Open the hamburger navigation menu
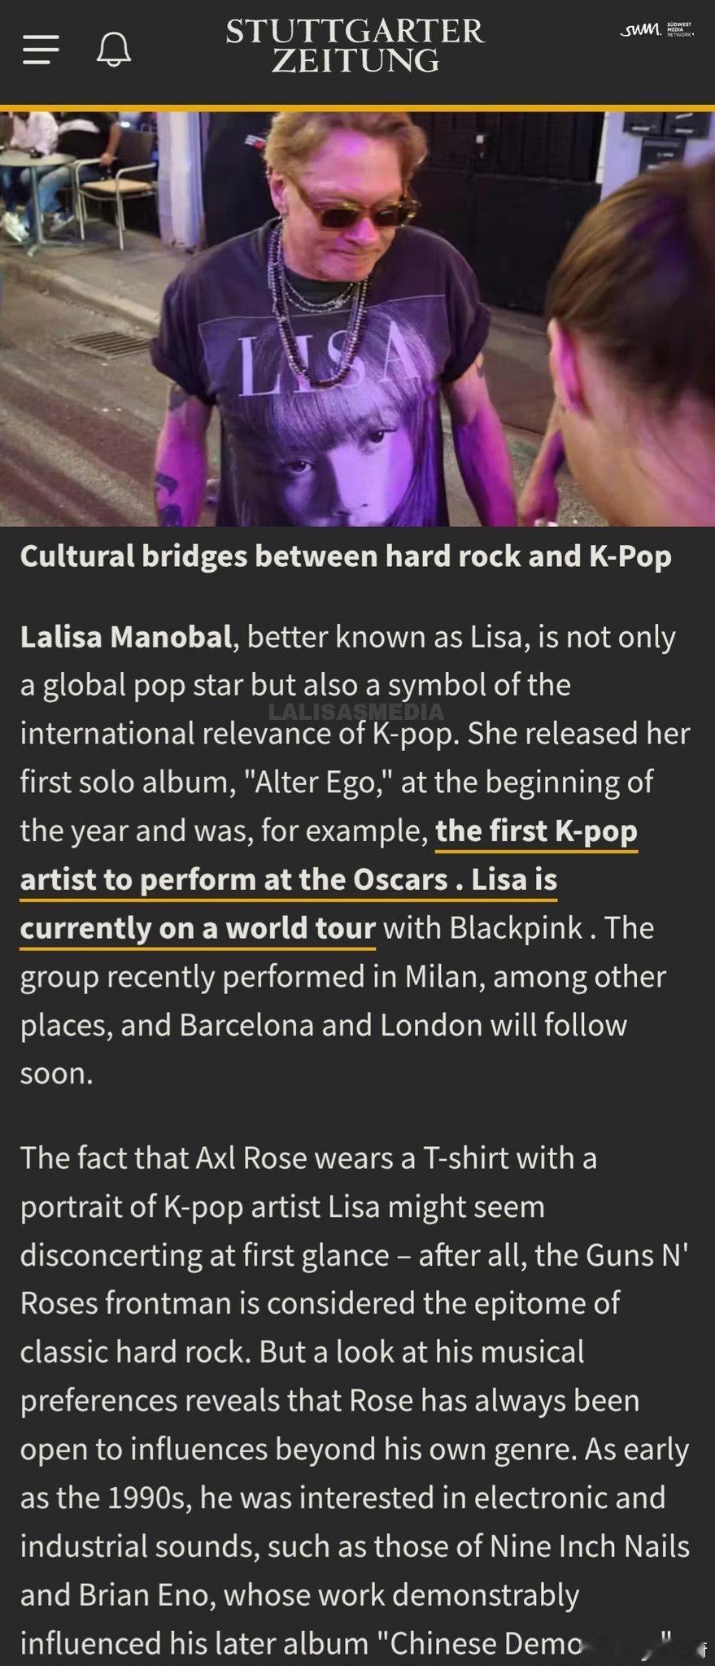The height and width of the screenshot is (1666, 715). (40, 50)
